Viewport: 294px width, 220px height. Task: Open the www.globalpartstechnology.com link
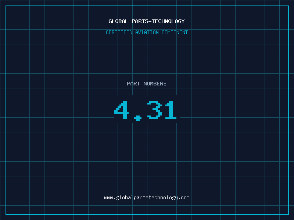click(147, 198)
